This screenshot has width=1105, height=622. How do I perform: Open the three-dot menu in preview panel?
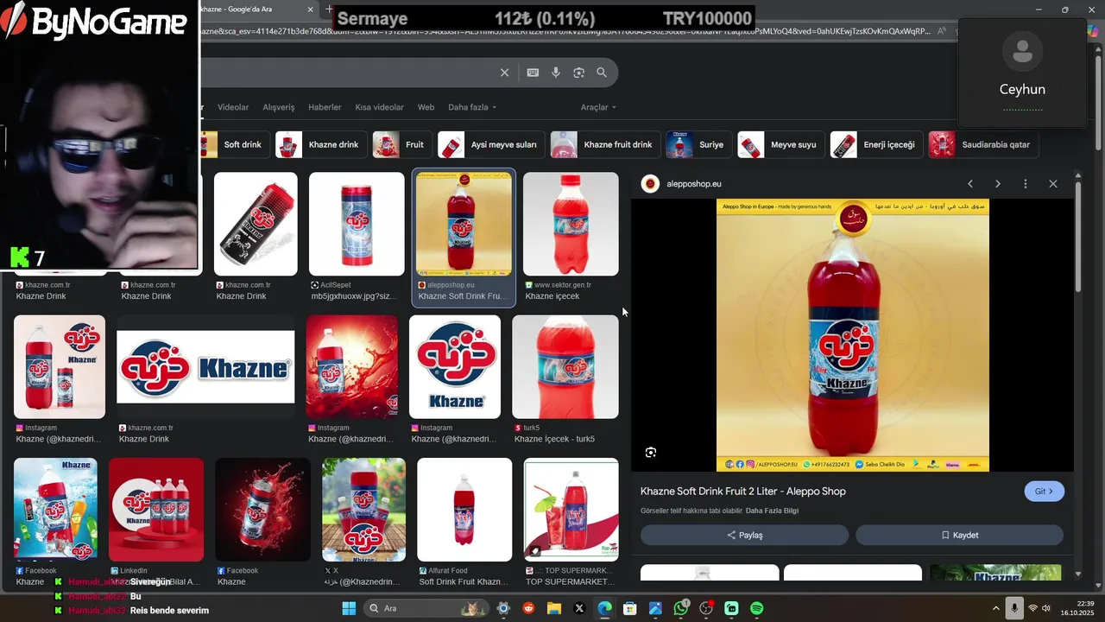click(x=1026, y=184)
